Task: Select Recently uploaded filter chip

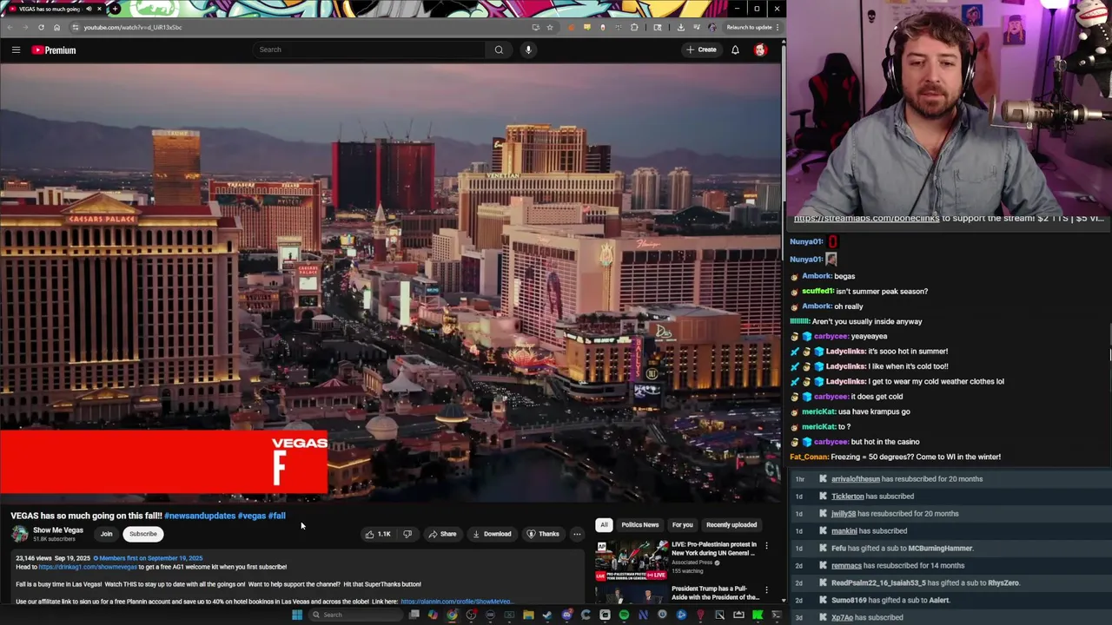Action: (x=731, y=524)
